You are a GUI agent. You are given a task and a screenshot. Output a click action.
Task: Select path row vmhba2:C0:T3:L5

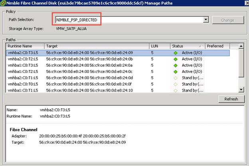click(118, 53)
